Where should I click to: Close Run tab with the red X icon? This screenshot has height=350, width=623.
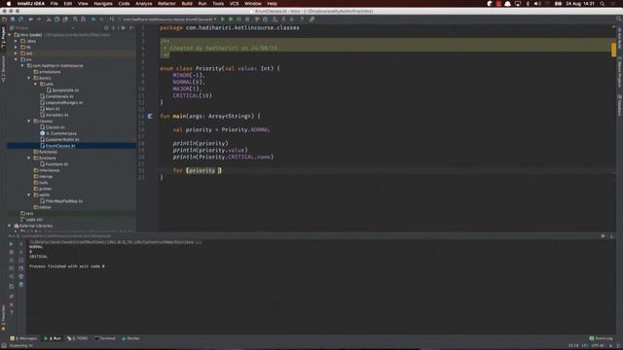11,304
